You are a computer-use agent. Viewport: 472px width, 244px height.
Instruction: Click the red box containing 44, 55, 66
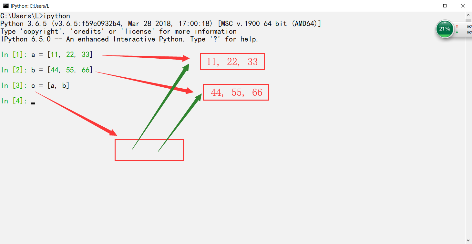tap(236, 92)
